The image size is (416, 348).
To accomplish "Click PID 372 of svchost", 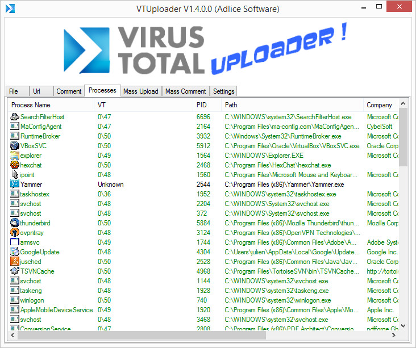I will [202, 213].
